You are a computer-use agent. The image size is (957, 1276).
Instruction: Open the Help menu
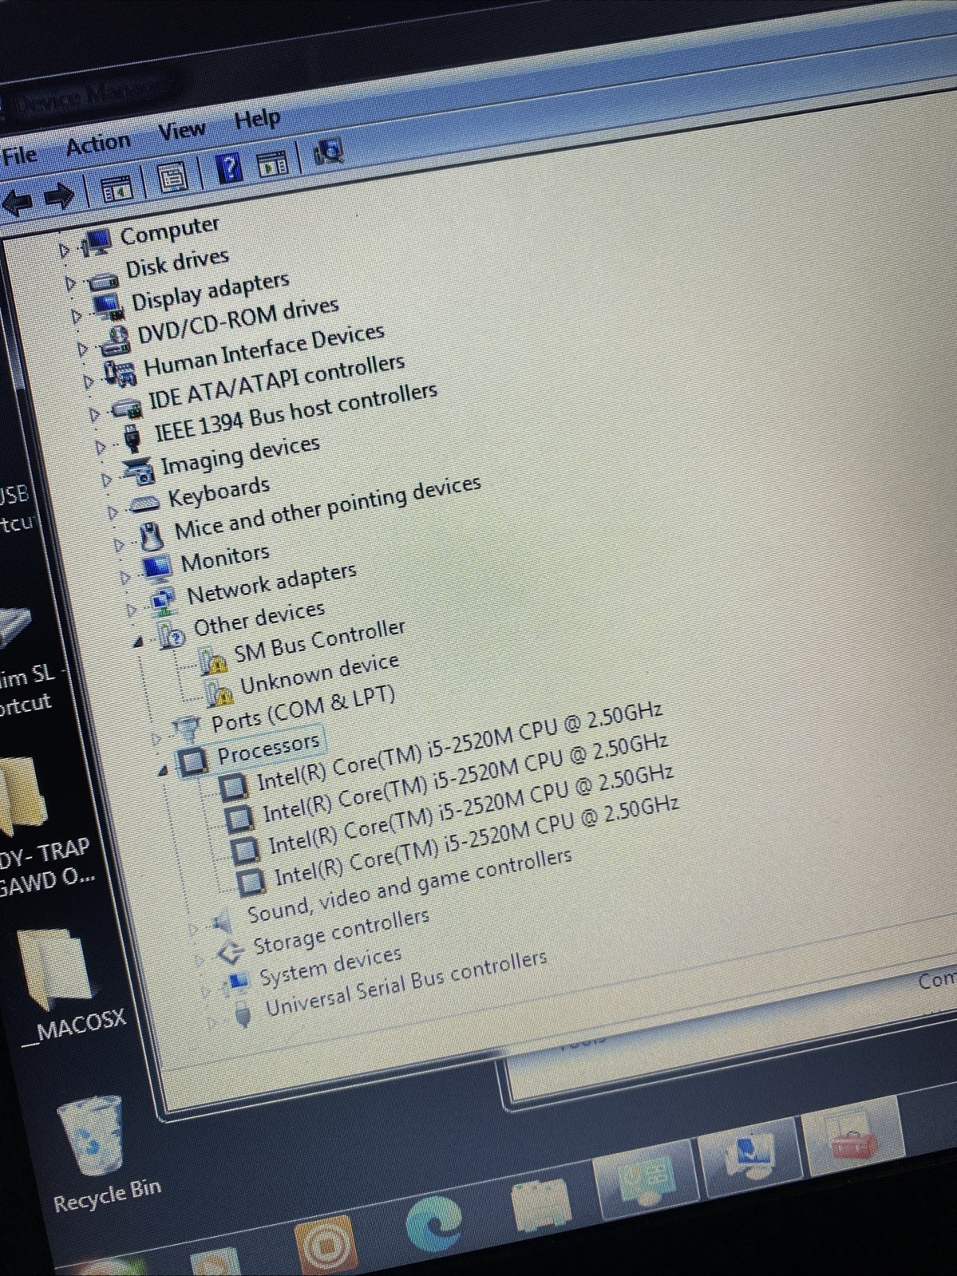(256, 120)
